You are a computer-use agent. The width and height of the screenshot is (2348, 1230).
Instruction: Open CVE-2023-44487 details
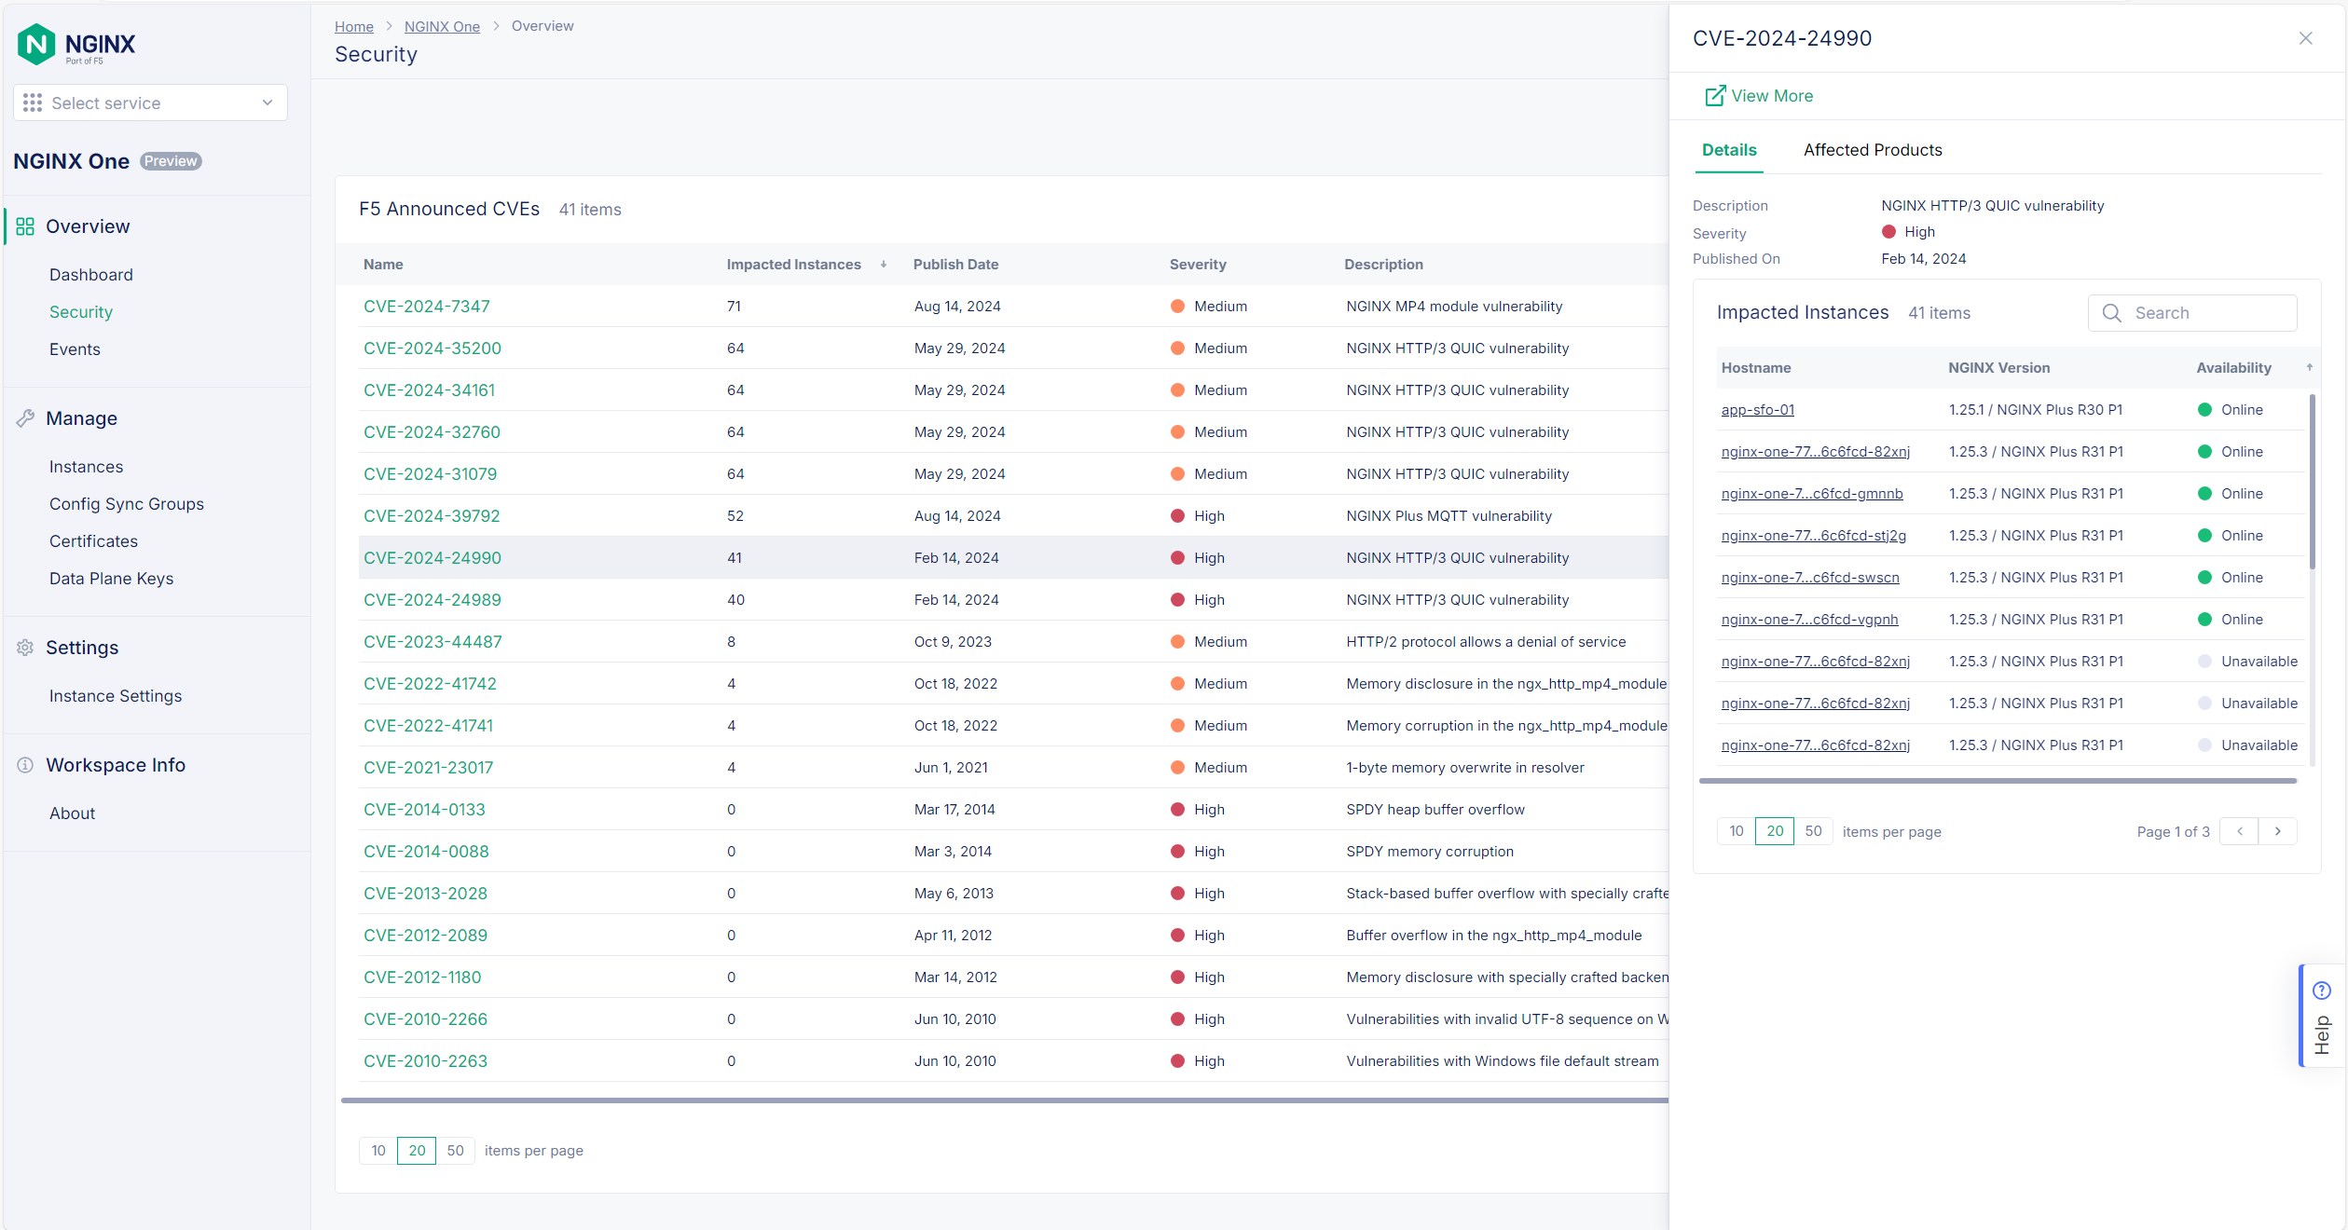[x=433, y=642]
